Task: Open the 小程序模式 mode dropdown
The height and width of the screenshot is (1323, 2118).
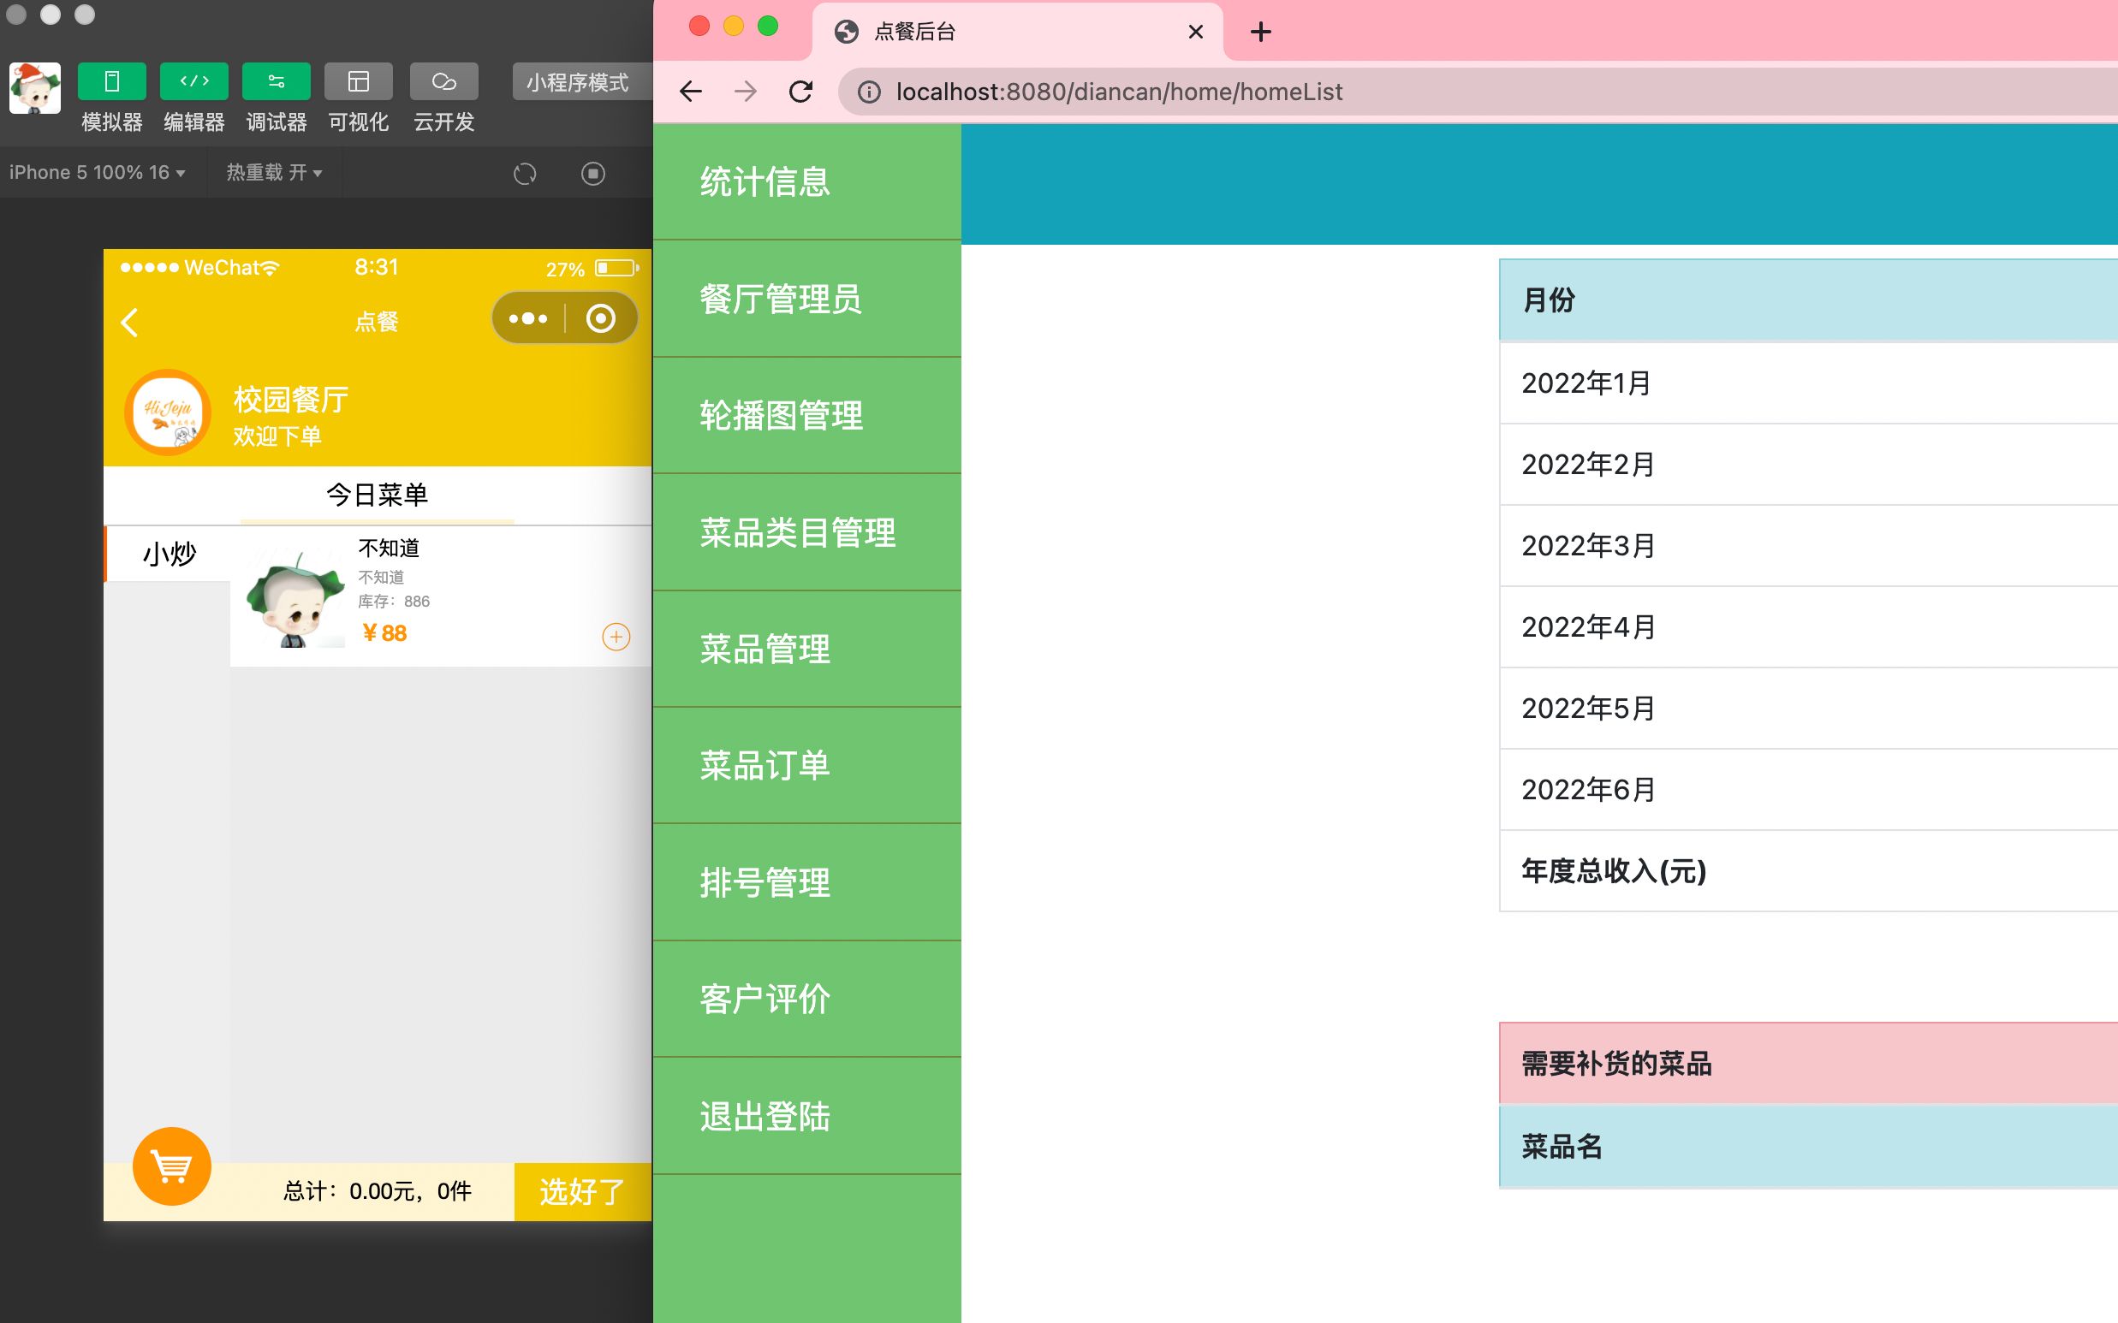Action: (x=580, y=82)
